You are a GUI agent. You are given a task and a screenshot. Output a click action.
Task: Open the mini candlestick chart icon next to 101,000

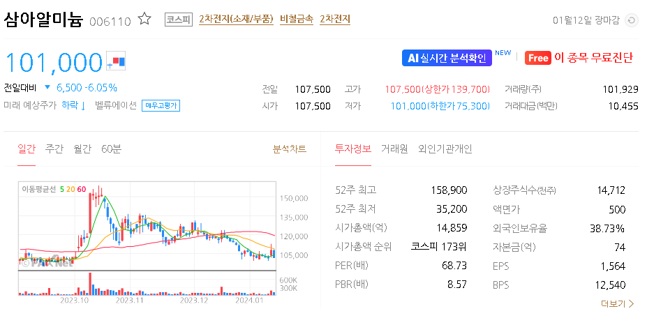116,61
